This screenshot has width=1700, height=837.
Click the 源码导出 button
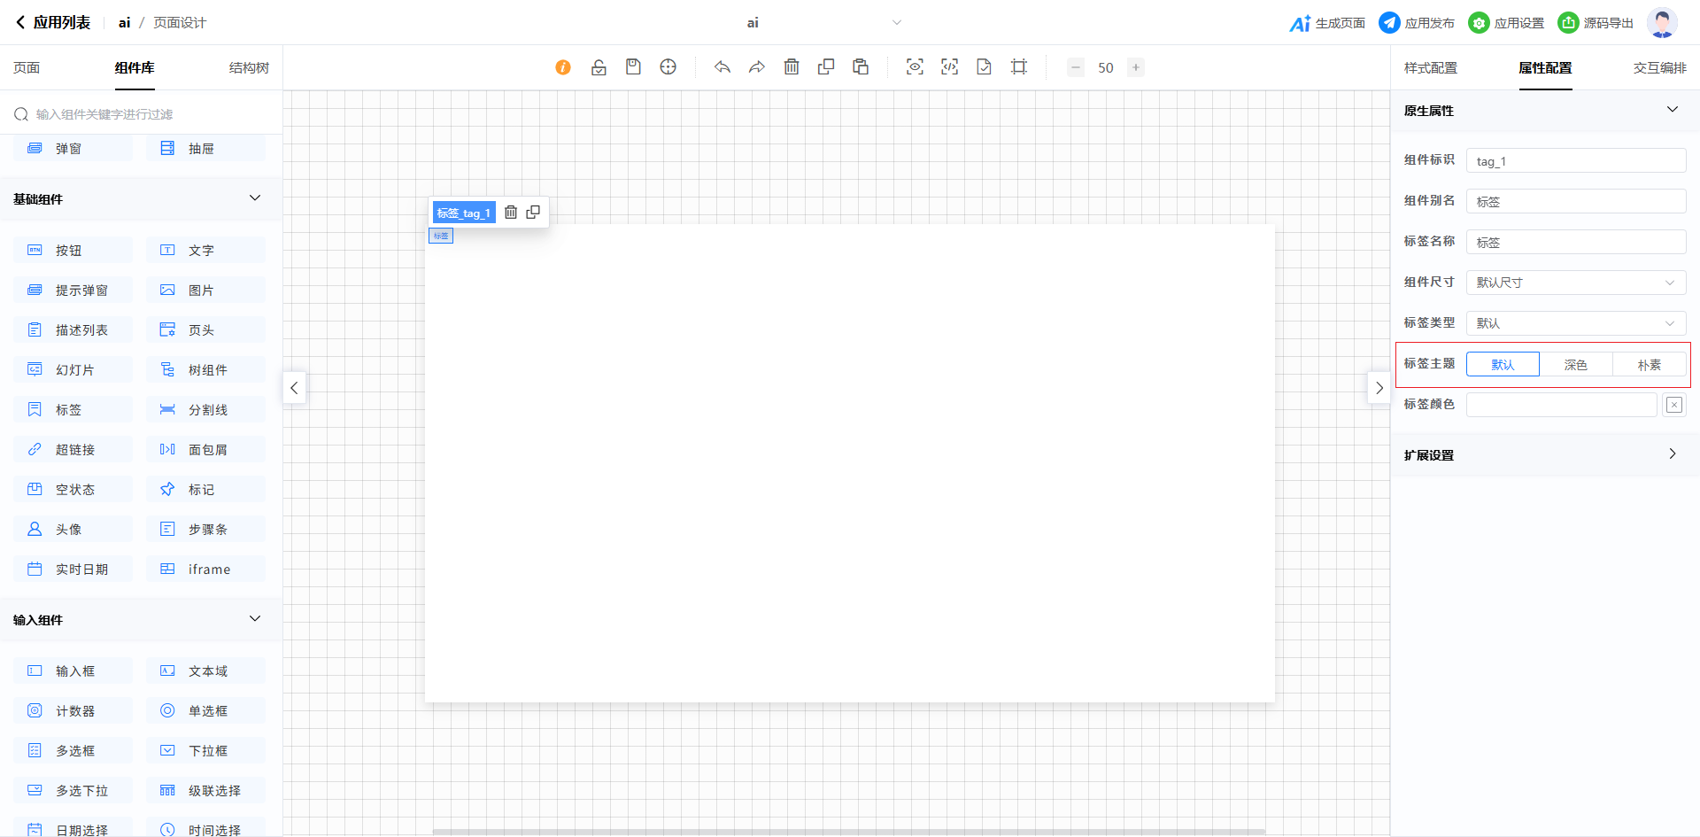(1596, 23)
